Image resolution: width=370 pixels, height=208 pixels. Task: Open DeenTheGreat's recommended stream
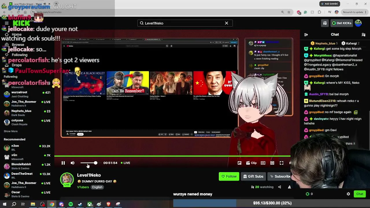pyautogui.click(x=27, y=176)
